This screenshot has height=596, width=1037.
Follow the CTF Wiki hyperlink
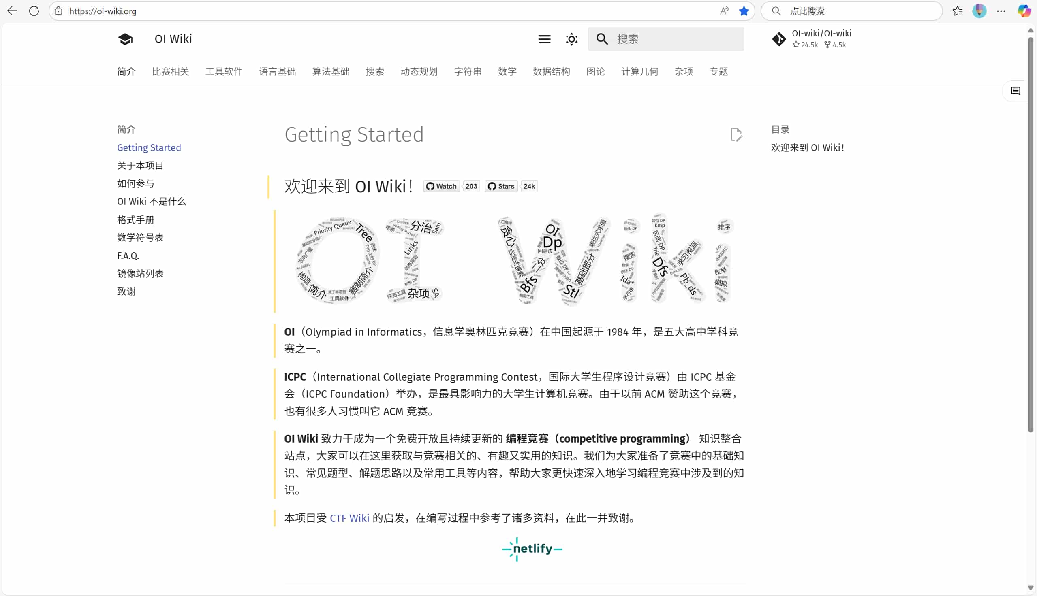tap(349, 518)
